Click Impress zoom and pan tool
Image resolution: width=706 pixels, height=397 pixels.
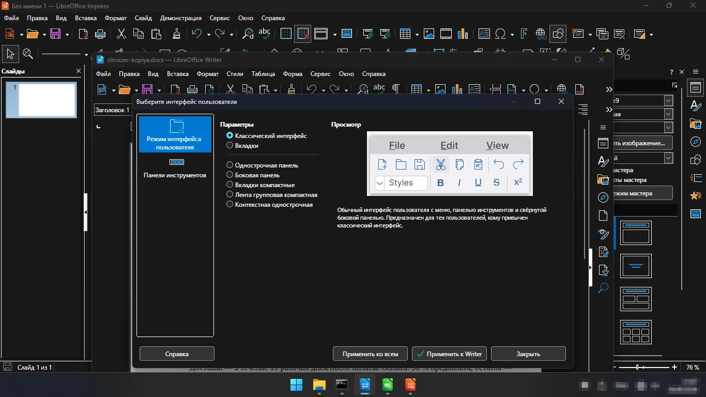click(x=28, y=54)
